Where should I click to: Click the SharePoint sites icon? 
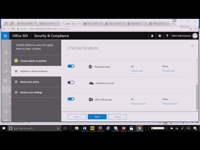pos(91,67)
